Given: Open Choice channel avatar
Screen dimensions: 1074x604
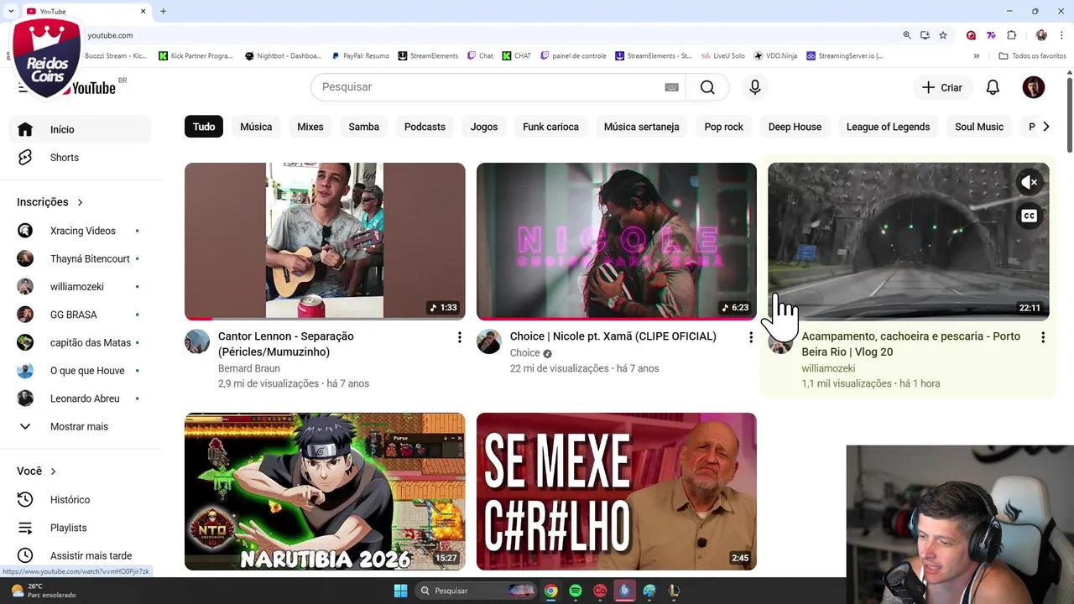Looking at the screenshot, I should tap(489, 341).
